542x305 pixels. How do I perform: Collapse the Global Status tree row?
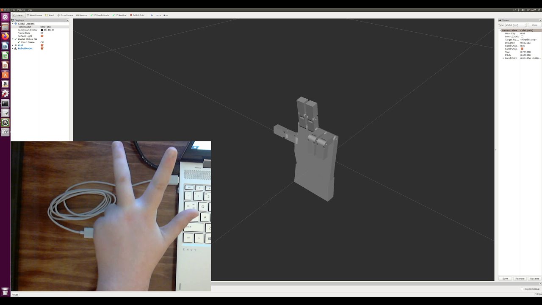click(x=13, y=39)
